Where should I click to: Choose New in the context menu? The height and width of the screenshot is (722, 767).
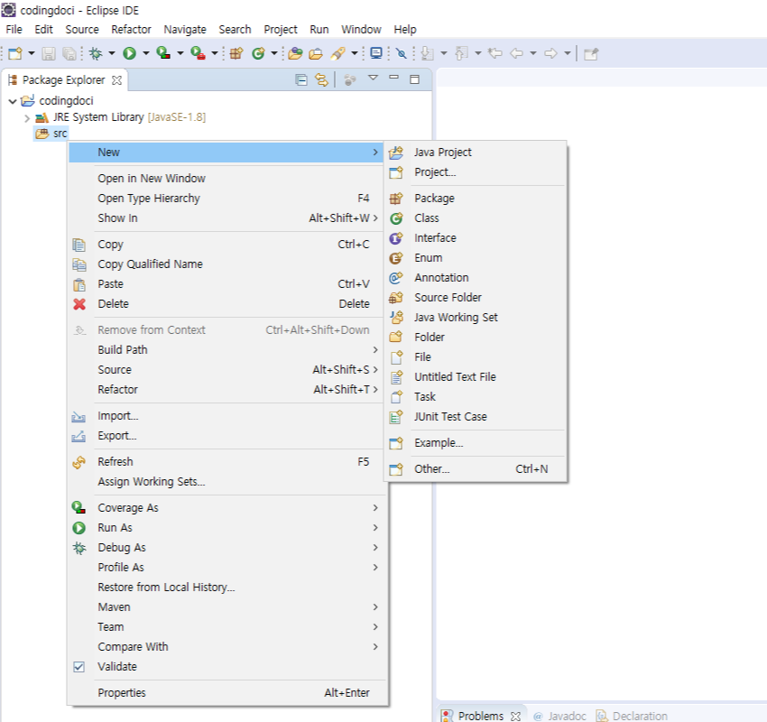point(226,153)
